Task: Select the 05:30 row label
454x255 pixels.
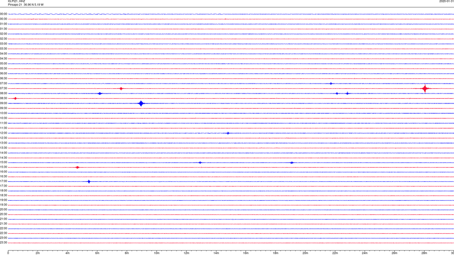Action: pos(3,68)
